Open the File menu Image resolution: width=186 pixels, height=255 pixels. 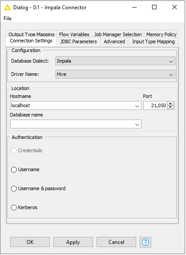click(7, 19)
